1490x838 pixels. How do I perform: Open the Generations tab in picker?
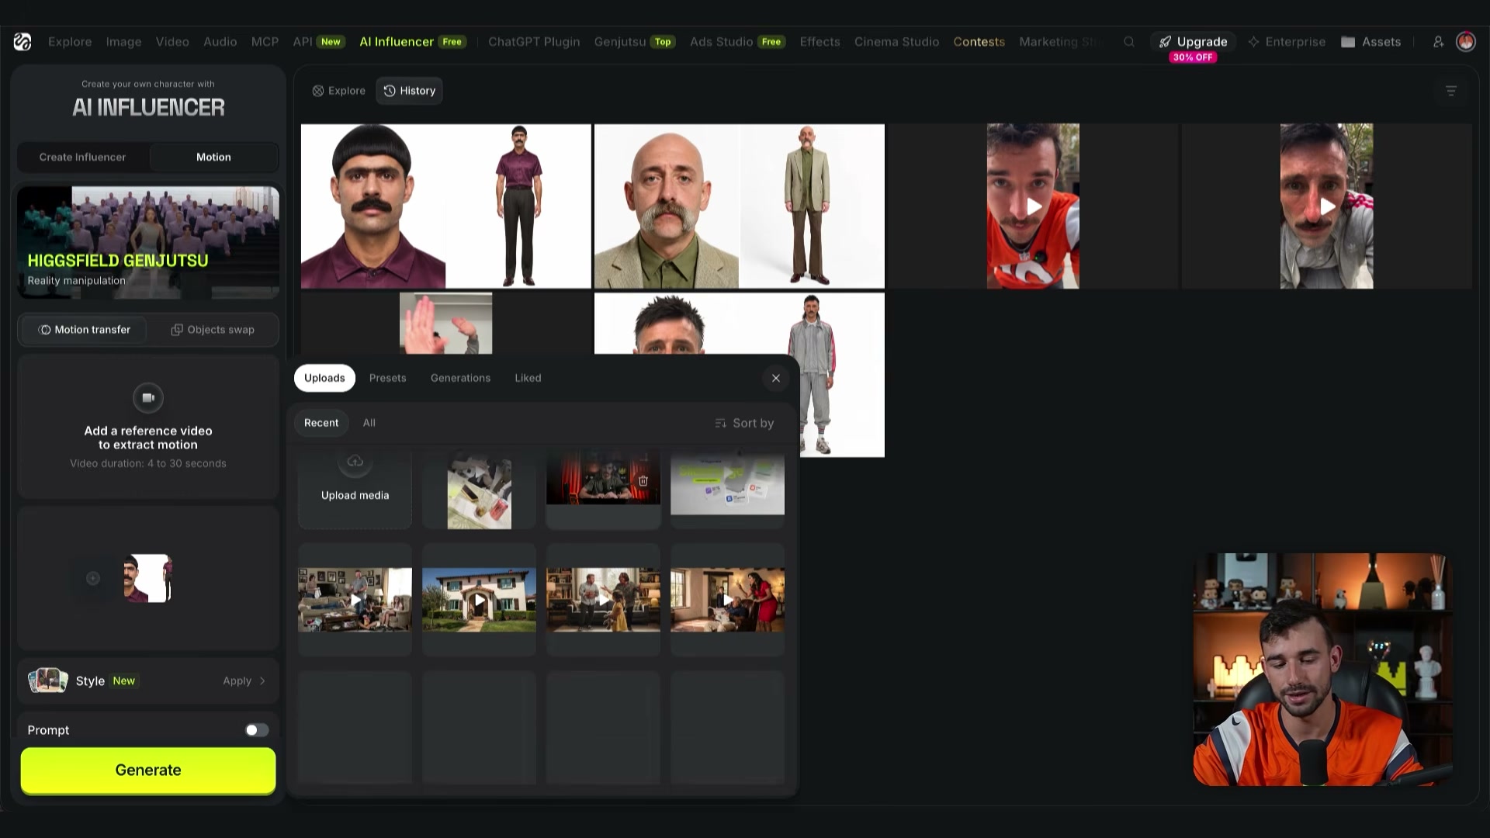460,378
